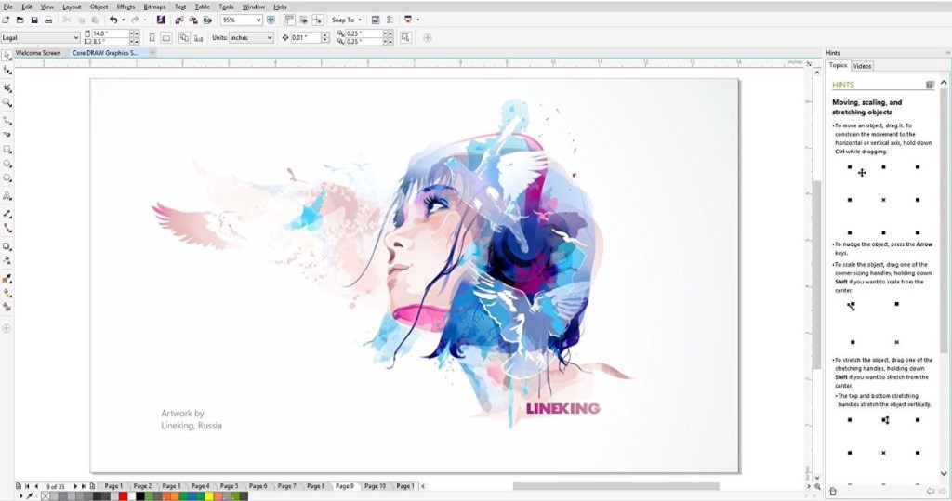Choose the Color Eyedropper tool
Screen dimensions: 952x501
[x=7, y=279]
